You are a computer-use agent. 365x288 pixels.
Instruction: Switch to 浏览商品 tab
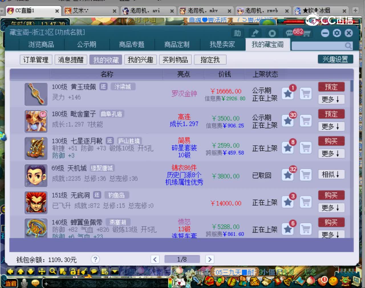[x=41, y=44]
